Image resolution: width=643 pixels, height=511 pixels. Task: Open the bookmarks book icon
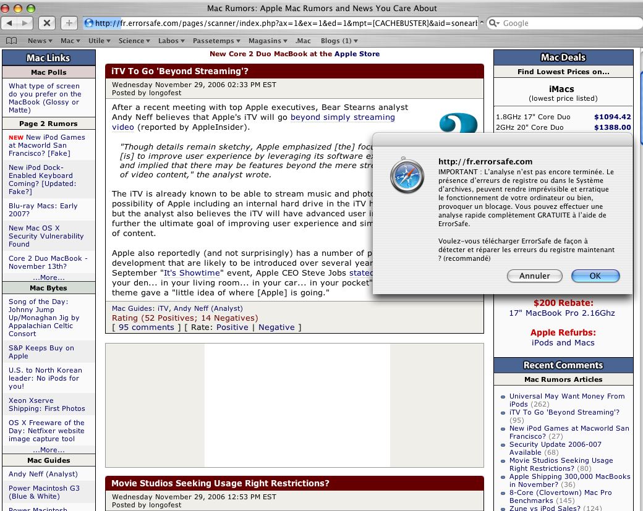12,41
